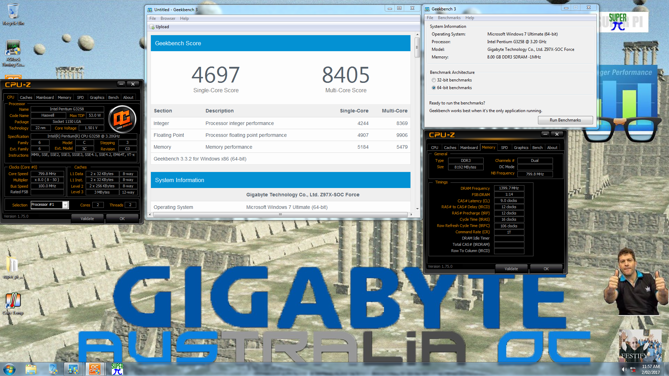The width and height of the screenshot is (669, 376).
Task: Open the super_pi folder on the desktop
Action: [13, 267]
